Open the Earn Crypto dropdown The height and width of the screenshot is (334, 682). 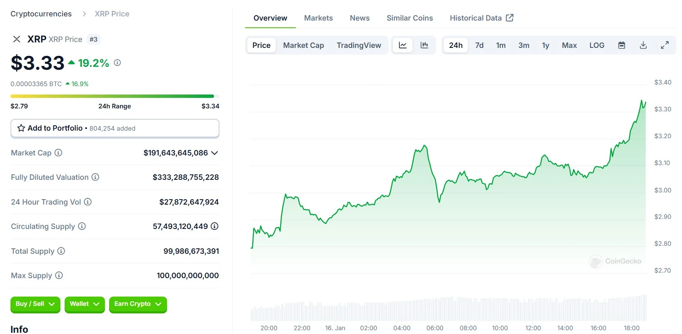(x=138, y=304)
